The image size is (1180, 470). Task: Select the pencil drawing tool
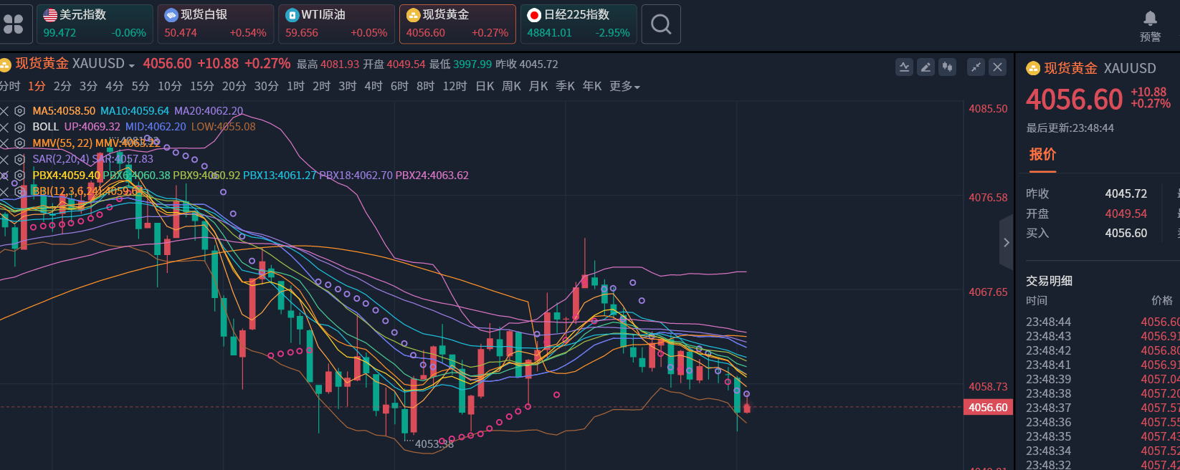(x=926, y=67)
